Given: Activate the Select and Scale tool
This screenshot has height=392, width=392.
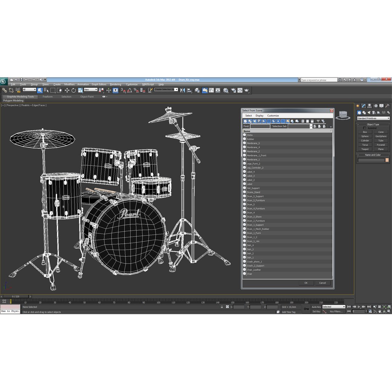Looking at the screenshot, I should pyautogui.click(x=80, y=90).
